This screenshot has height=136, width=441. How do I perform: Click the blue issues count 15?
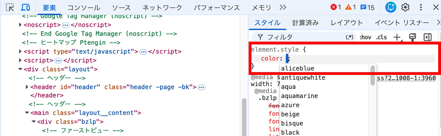coord(367,7)
